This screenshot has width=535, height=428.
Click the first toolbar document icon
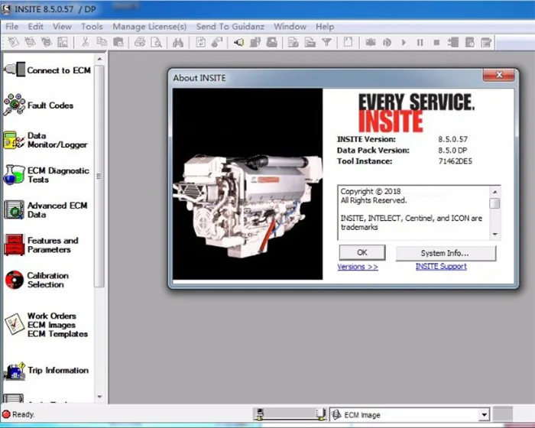point(14,42)
